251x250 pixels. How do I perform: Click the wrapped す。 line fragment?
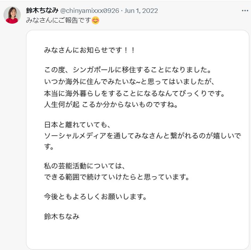pyautogui.click(x=49, y=147)
